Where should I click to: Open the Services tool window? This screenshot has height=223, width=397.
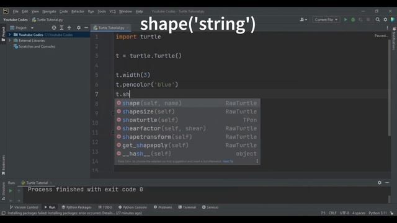click(x=210, y=207)
